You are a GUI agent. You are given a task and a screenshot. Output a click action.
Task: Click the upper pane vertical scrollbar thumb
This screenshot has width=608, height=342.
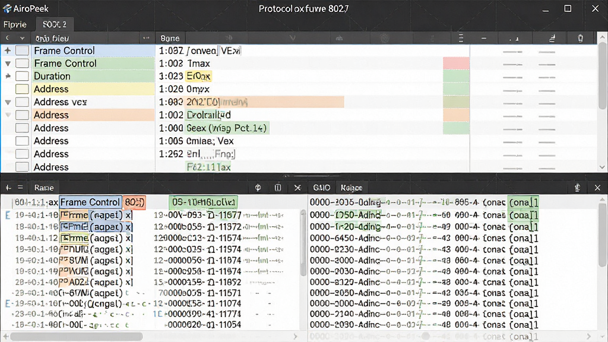602,75
